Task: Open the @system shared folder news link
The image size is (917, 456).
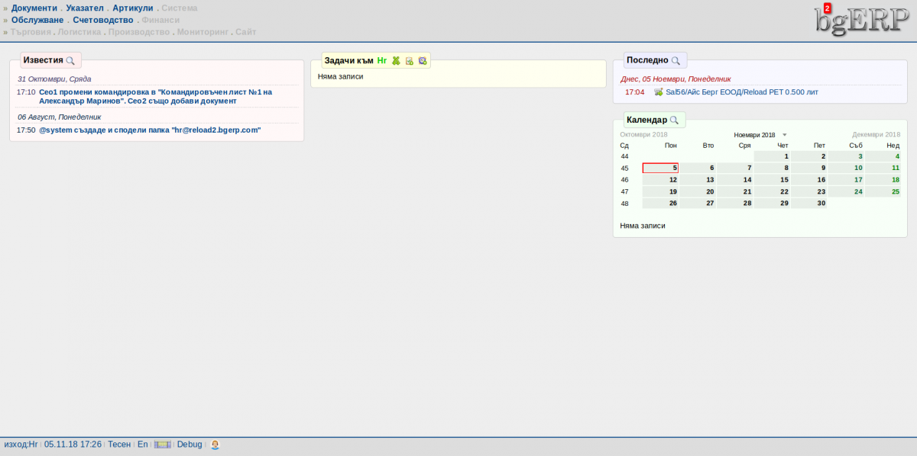Action: coord(150,130)
